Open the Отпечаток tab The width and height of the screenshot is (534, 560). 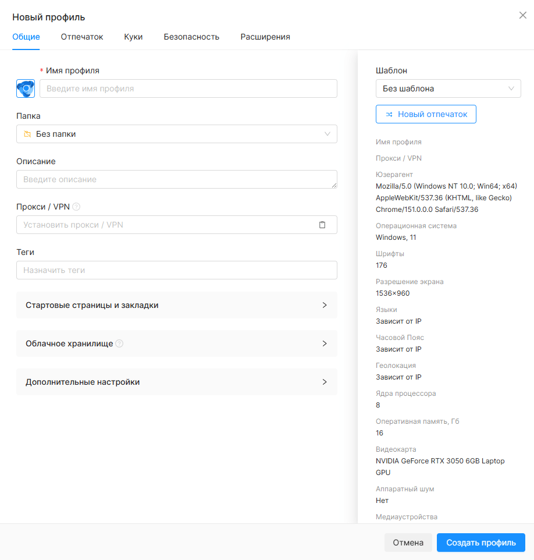(82, 37)
